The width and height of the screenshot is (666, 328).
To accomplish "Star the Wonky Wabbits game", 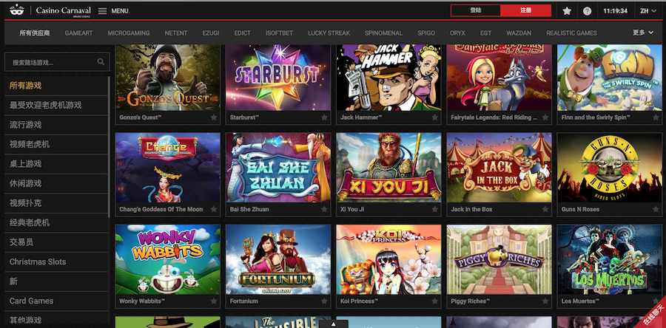I will coord(214,301).
